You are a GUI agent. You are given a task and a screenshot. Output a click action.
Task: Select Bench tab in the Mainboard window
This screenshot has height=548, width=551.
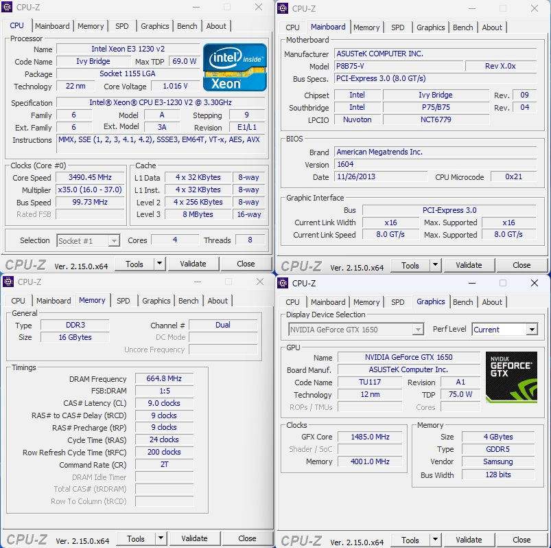tap(462, 27)
